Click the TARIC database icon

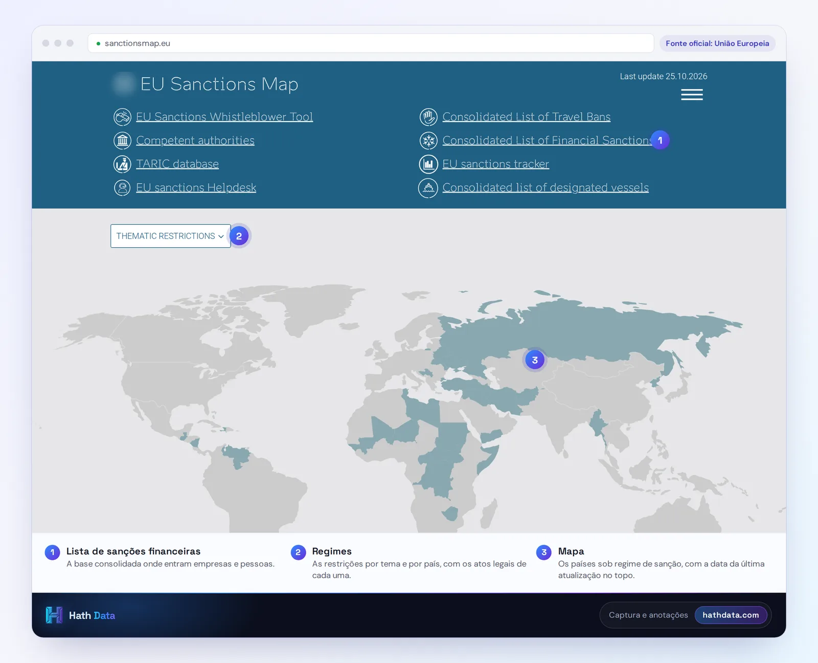pyautogui.click(x=122, y=164)
